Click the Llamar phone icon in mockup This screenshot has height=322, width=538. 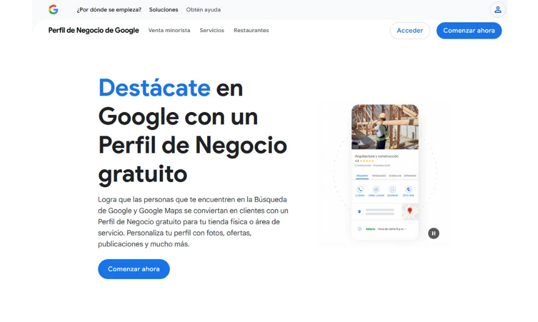point(359,189)
